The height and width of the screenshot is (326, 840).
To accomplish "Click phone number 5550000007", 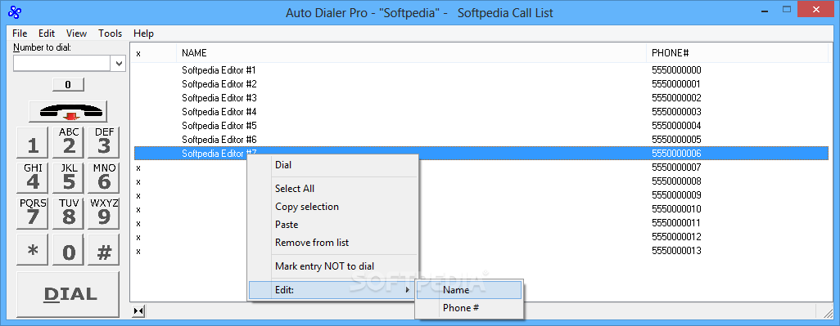I will click(676, 167).
